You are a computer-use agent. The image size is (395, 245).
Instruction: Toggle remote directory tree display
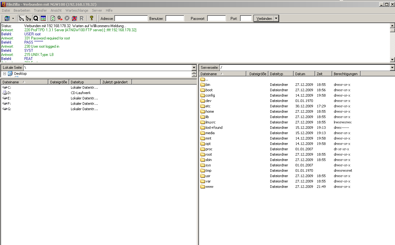(x=28, y=18)
